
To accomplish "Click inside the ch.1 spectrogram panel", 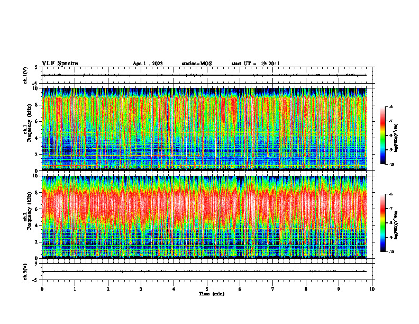I will [204, 129].
